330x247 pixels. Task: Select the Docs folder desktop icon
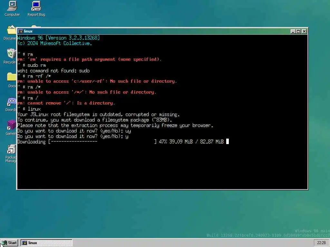coord(12,80)
